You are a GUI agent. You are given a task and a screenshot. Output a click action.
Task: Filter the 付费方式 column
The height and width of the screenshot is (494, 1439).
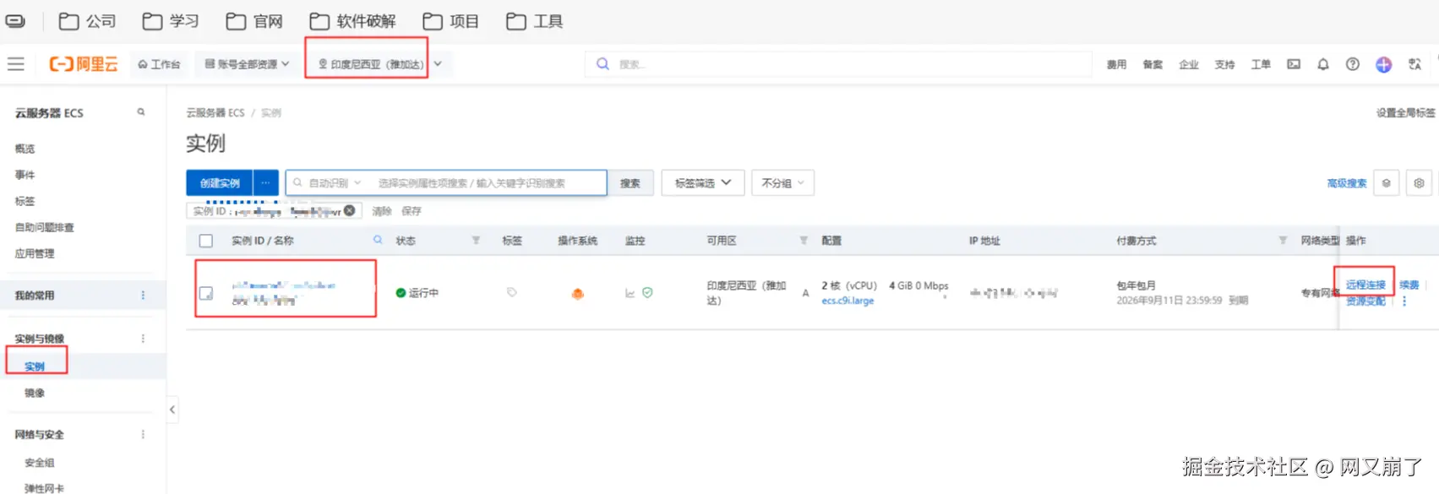[x=1283, y=241]
